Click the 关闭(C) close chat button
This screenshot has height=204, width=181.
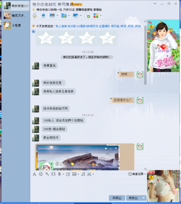(117, 198)
